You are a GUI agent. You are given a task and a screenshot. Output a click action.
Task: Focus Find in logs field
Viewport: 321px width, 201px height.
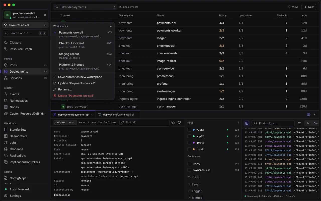273,123
